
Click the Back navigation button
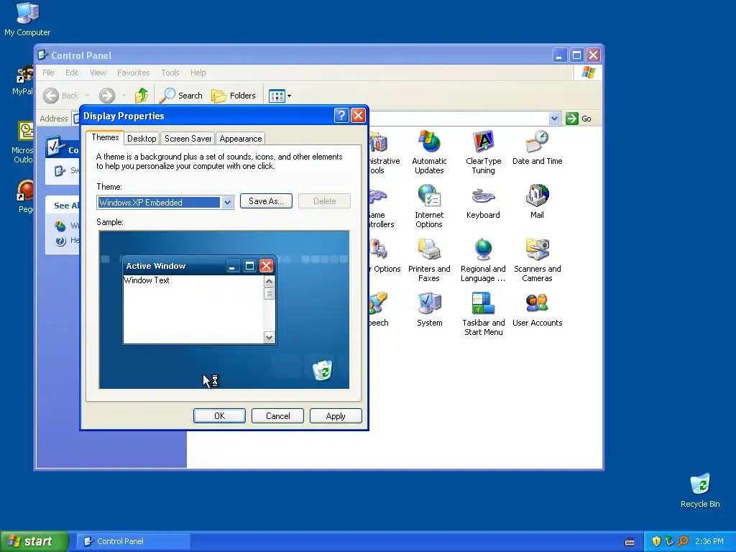[x=60, y=96]
